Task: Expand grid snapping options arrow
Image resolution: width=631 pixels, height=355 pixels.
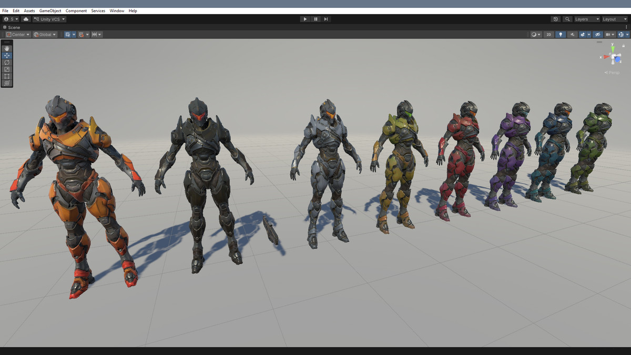Action: (87, 35)
